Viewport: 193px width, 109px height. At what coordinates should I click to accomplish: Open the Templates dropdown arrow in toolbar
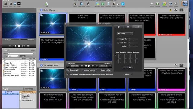point(167,4)
